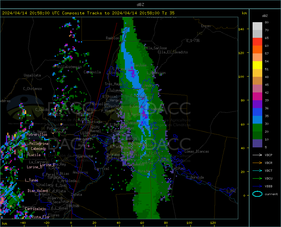Click the Clla.SanJose place label

[155, 48]
